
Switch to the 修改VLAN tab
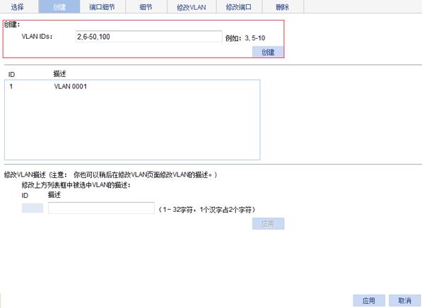(x=192, y=6)
